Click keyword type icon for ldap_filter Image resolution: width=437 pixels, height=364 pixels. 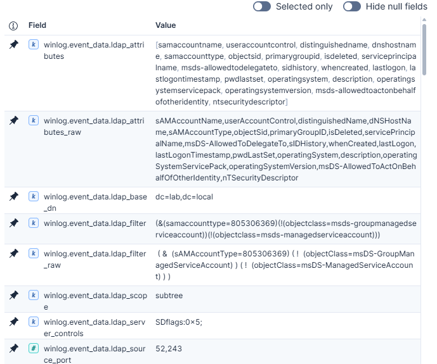pyautogui.click(x=34, y=223)
